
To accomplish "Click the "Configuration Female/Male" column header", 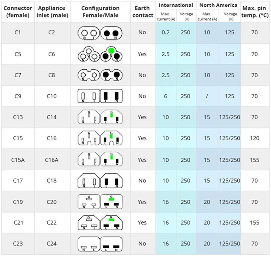I will pyautogui.click(x=100, y=12).
